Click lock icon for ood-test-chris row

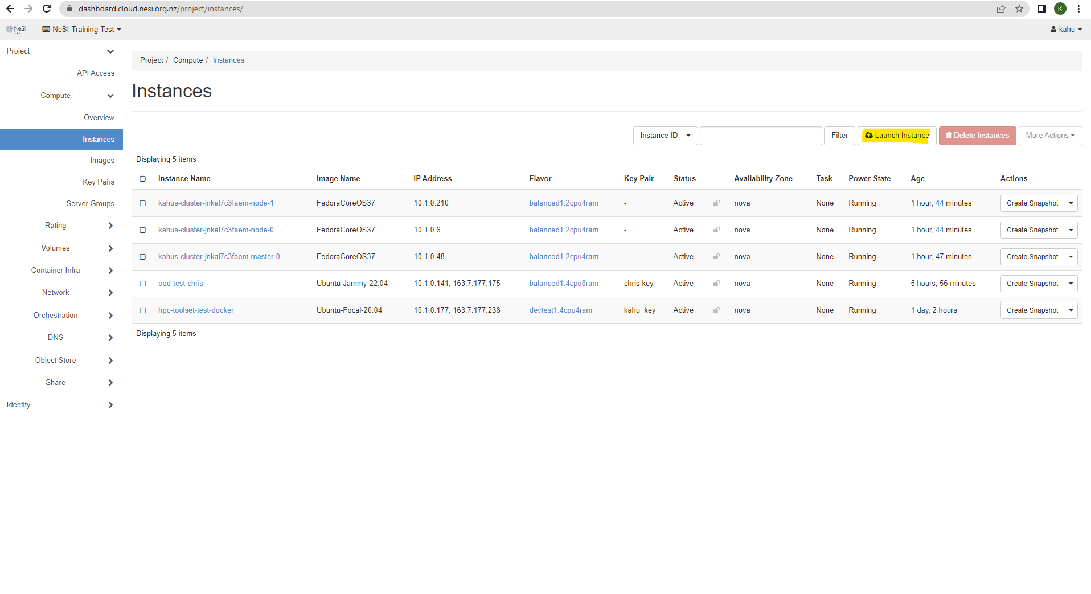(x=716, y=283)
